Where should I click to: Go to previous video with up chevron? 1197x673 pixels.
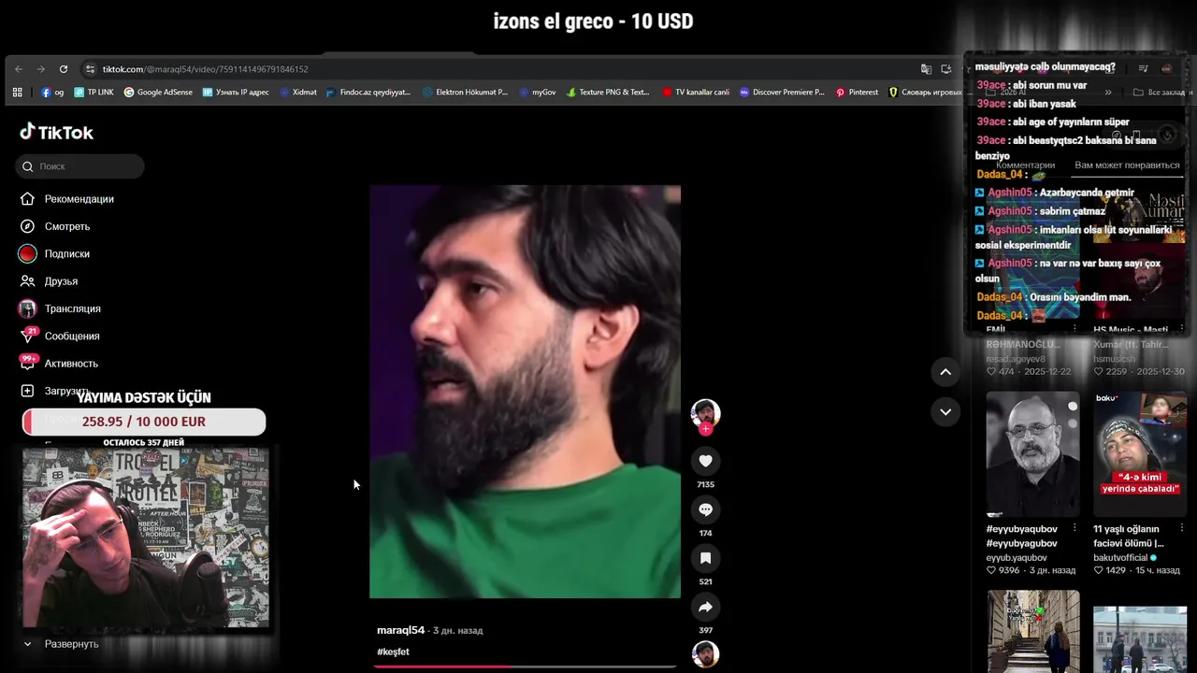pyautogui.click(x=945, y=372)
